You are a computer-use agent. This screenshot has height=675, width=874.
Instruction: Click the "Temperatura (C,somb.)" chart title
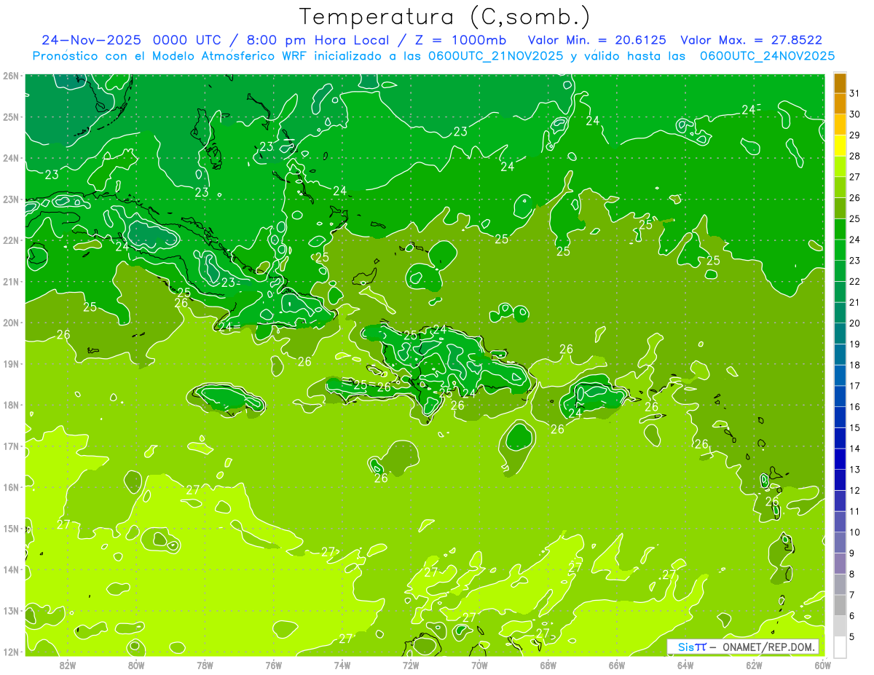445,17
